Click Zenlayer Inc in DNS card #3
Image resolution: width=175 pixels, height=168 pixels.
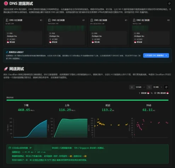click(x=97, y=36)
